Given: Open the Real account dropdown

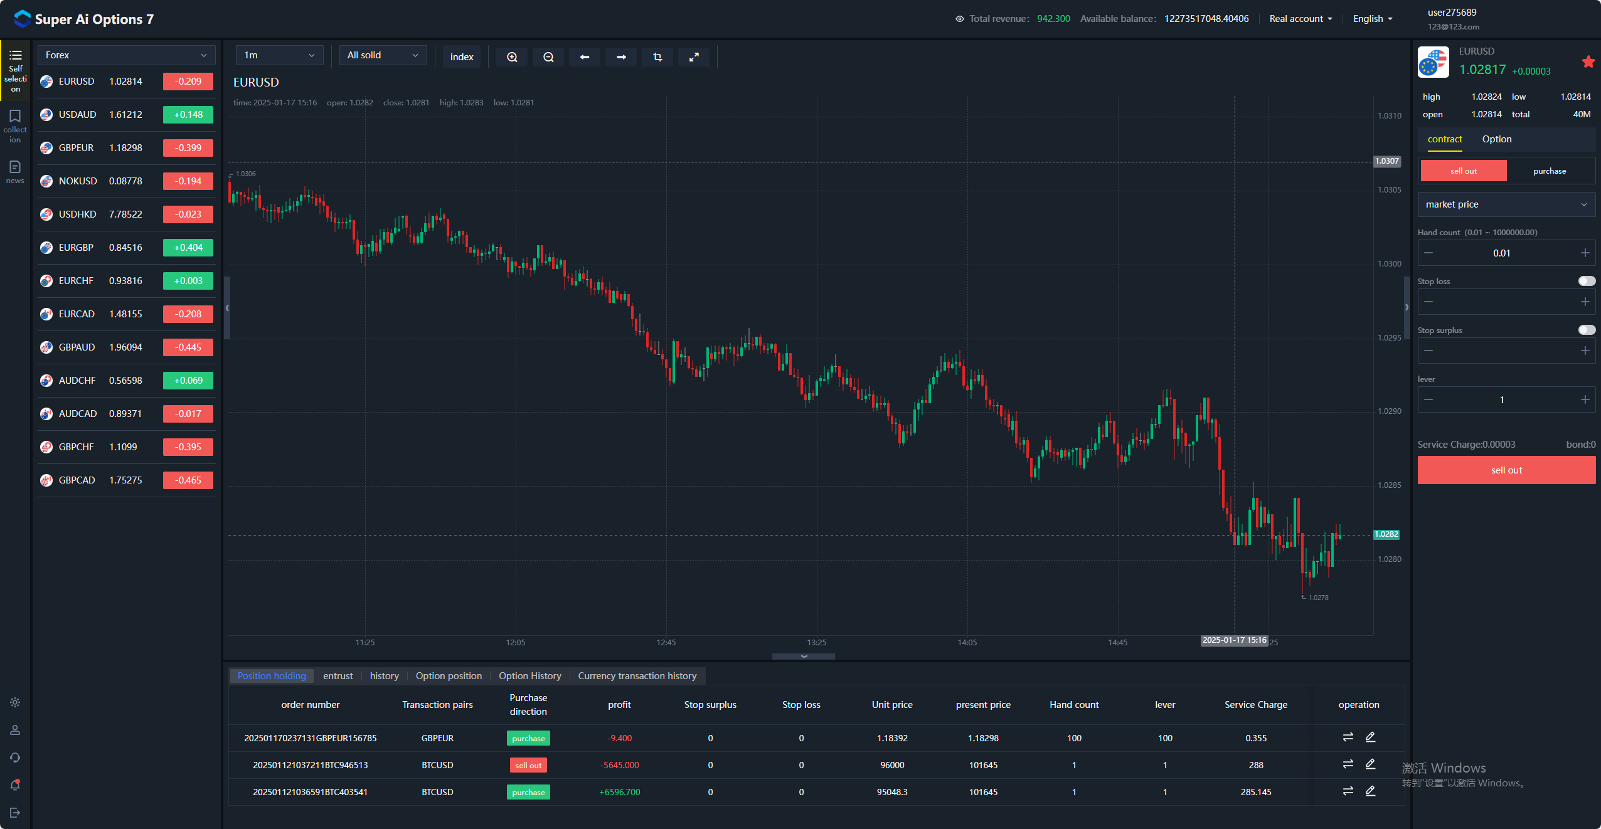Looking at the screenshot, I should coord(1300,19).
